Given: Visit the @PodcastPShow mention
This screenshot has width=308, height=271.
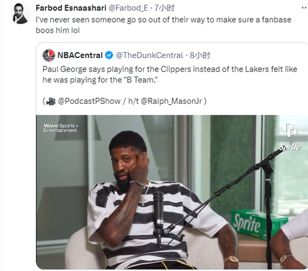Looking at the screenshot, I should [x=84, y=101].
